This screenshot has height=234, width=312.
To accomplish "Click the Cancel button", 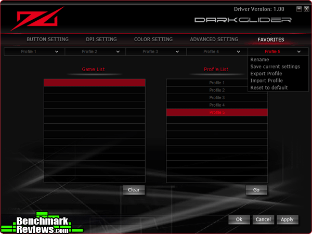I will point(263,219).
